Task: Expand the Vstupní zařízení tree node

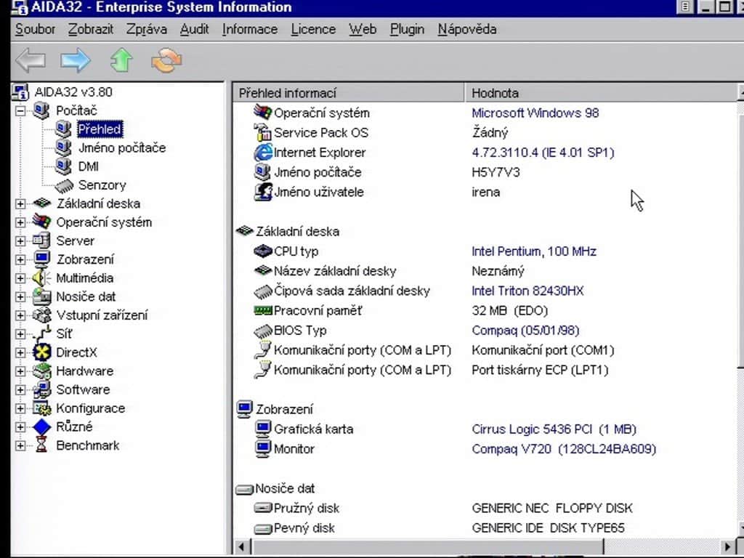Action: (x=20, y=315)
